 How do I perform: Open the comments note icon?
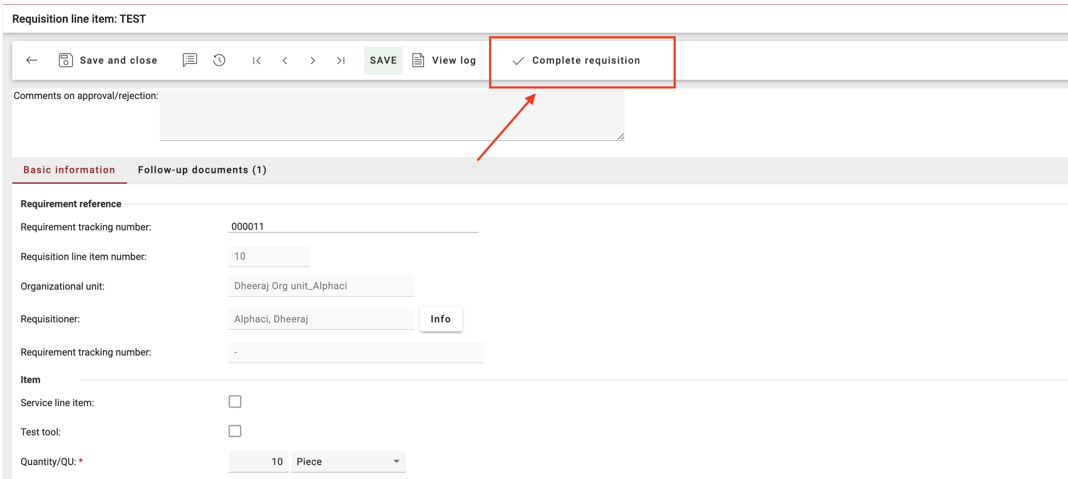click(x=190, y=60)
